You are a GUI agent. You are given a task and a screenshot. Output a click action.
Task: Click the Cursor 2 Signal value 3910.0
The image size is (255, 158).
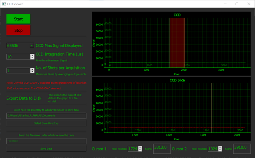pyautogui.click(x=242, y=148)
